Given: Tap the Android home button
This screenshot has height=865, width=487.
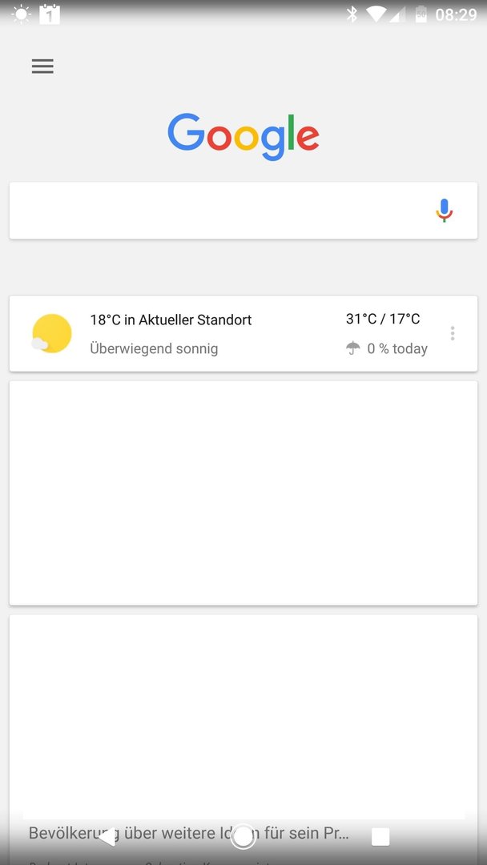Looking at the screenshot, I should pos(243,837).
